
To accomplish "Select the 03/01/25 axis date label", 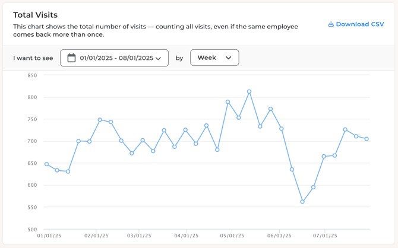I will [139, 236].
